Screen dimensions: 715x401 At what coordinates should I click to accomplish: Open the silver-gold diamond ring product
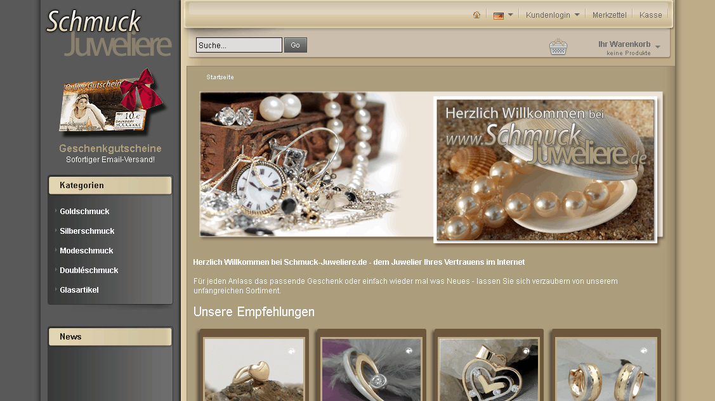click(x=371, y=369)
